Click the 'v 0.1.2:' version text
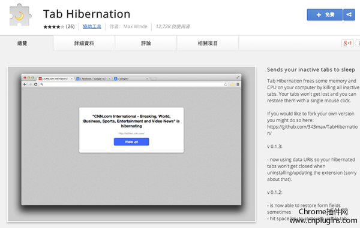Viewport: 360px width, 228px height. 275,192
